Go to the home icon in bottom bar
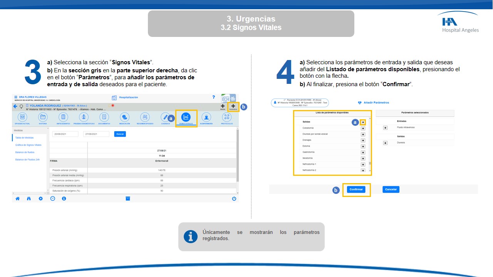The image size is (493, 277). pyautogui.click(x=17, y=199)
